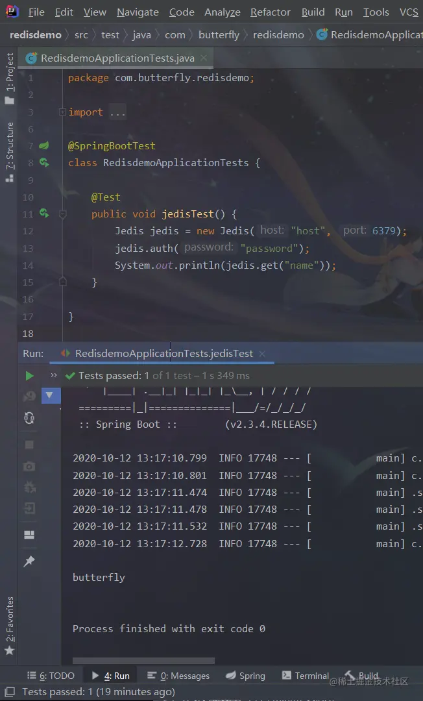
Task: Open the 1: Project tool window
Action: click(x=9, y=79)
